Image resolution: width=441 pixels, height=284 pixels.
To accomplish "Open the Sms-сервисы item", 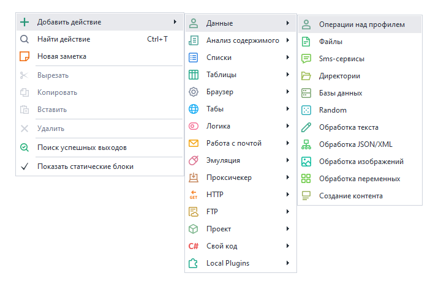I will pos(341,59).
